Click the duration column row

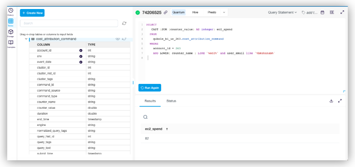(80, 114)
